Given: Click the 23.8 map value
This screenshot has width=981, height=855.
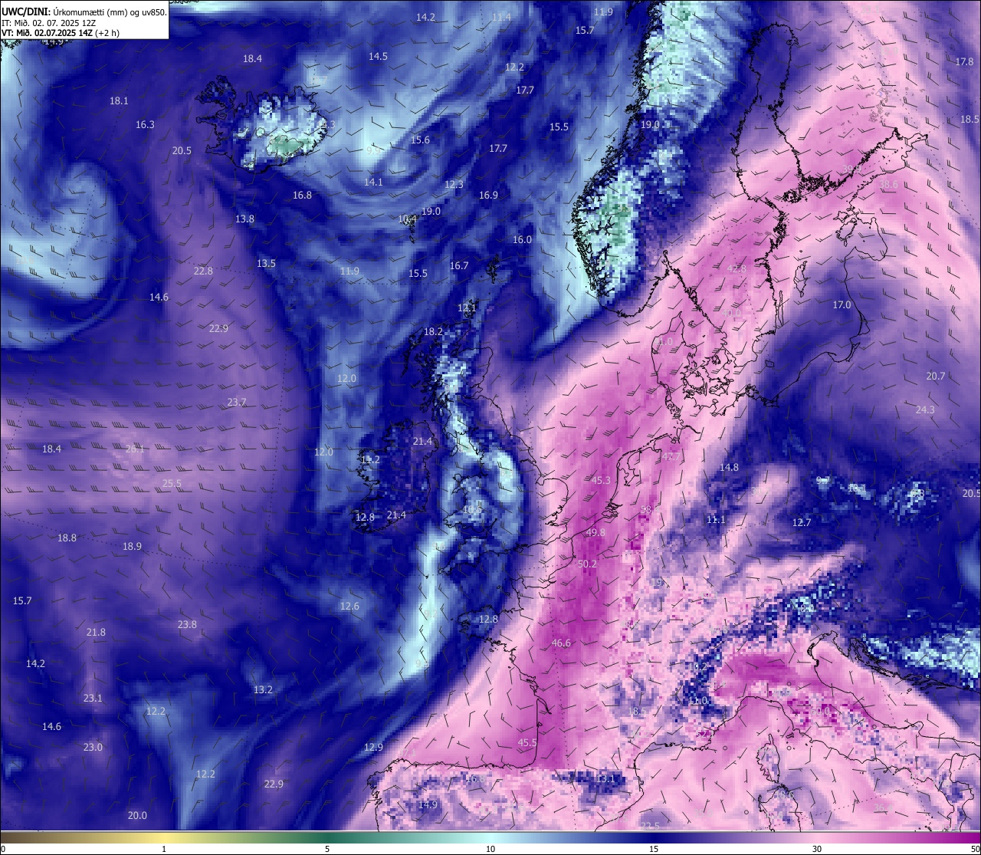Looking at the screenshot, I should click(187, 624).
